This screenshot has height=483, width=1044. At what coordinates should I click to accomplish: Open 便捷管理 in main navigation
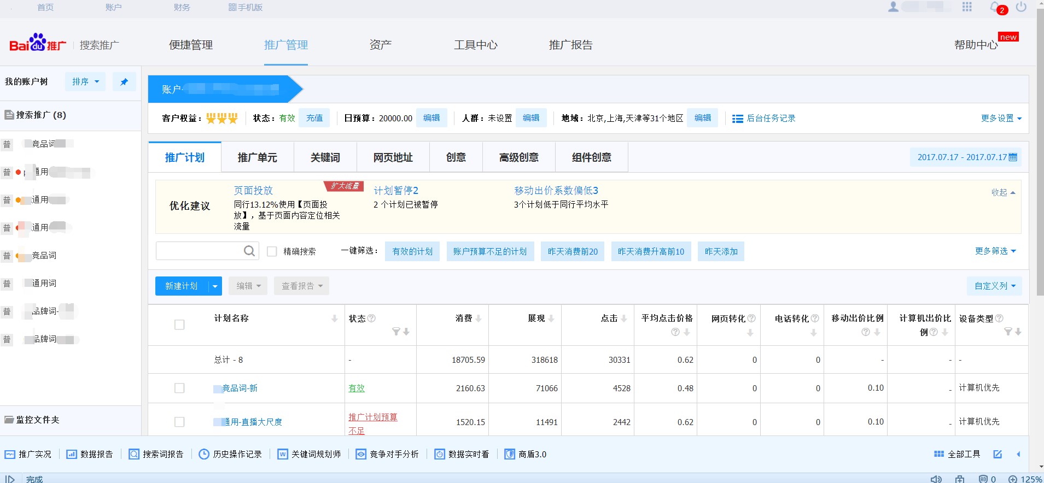191,45
